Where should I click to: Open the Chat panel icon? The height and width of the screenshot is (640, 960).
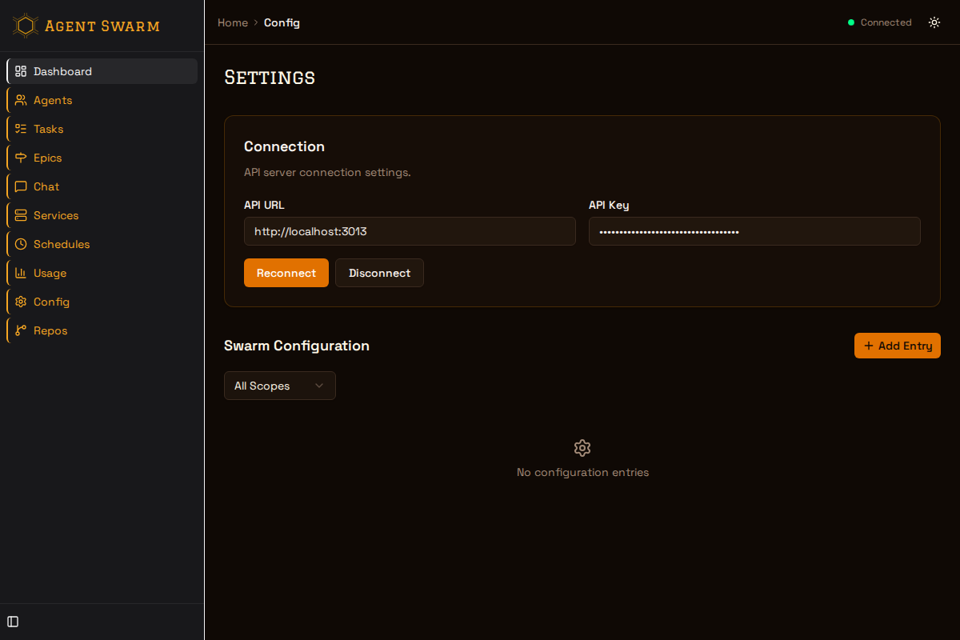click(20, 186)
